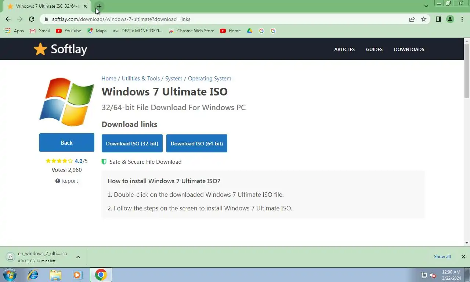Open the Chrome profile avatar

[x=450, y=19]
